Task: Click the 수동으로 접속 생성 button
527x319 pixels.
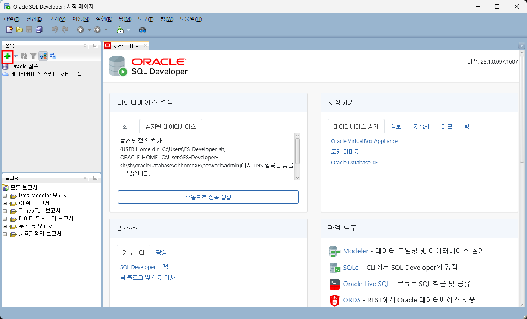Action: pos(208,197)
